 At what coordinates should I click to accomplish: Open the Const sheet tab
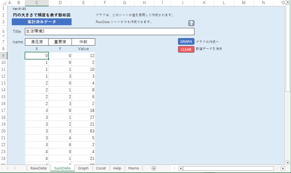point(101,168)
